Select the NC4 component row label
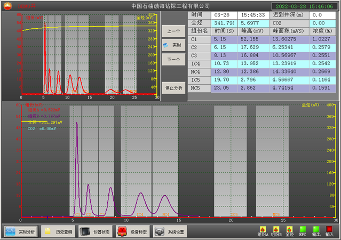Image resolution: width=341 pixels, height=240 pixels. point(200,72)
